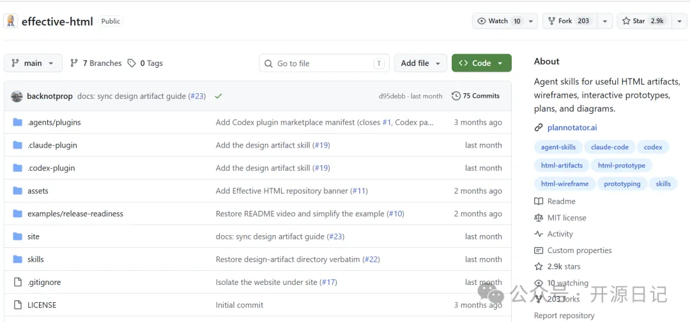Open 'Add Effective HTML repository banner' commit

tap(282, 191)
